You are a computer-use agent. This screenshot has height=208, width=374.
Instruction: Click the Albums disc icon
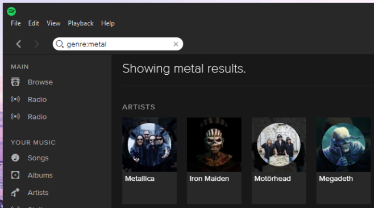pos(15,175)
